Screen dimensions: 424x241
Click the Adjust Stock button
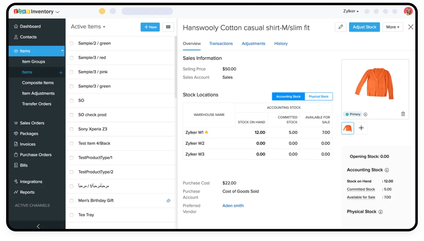click(364, 27)
